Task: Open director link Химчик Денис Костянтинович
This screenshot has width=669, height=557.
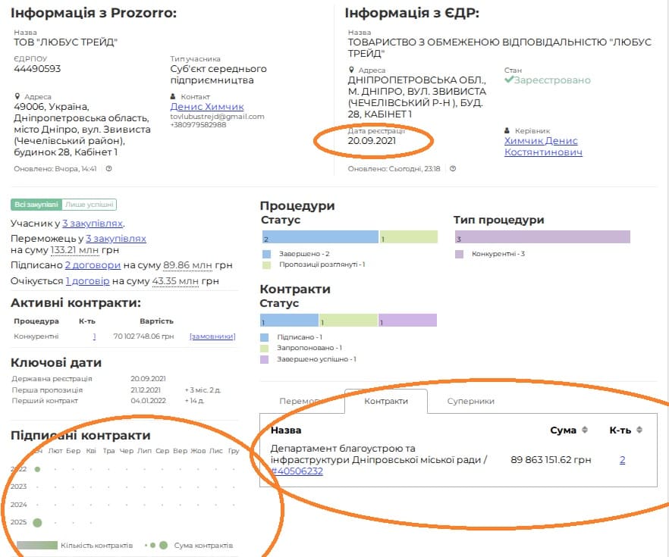Action: pos(542,146)
